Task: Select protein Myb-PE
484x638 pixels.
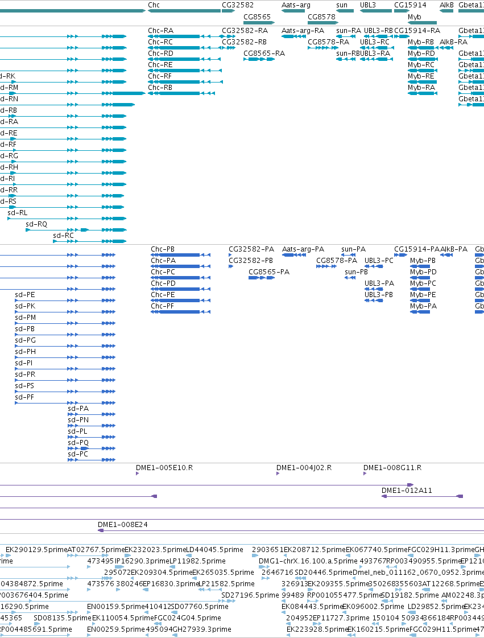Action: [420, 301]
